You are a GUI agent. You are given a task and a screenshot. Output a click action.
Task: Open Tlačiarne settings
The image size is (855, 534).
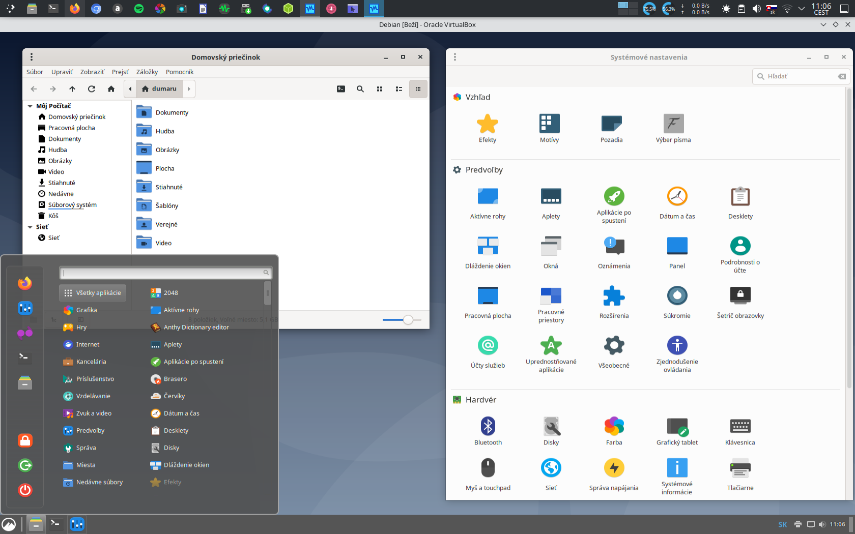click(740, 474)
